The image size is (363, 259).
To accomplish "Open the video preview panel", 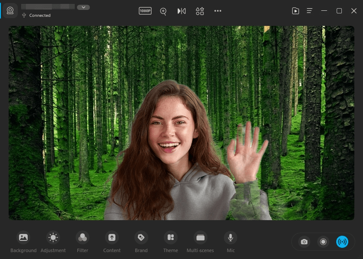I will click(x=296, y=10).
